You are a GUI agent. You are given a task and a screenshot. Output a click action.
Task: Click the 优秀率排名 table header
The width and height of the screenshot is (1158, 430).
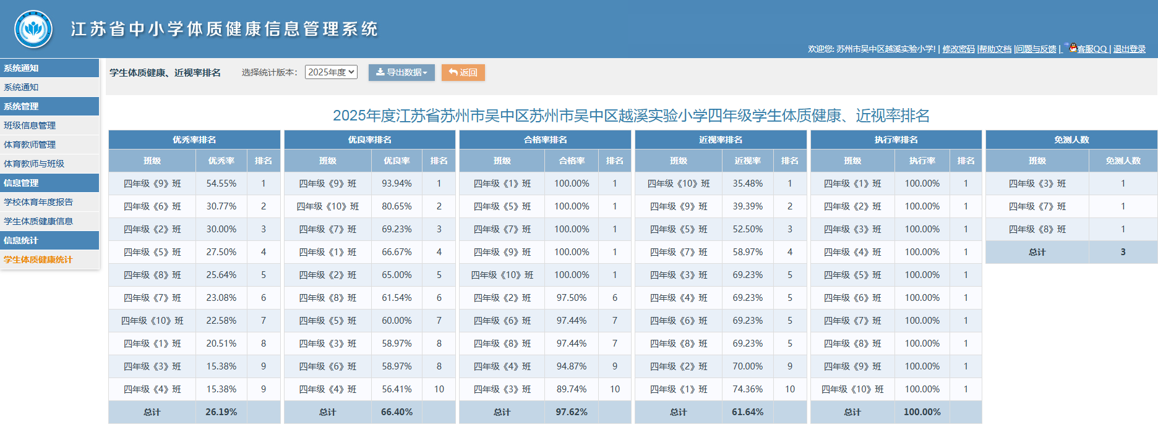coord(194,140)
